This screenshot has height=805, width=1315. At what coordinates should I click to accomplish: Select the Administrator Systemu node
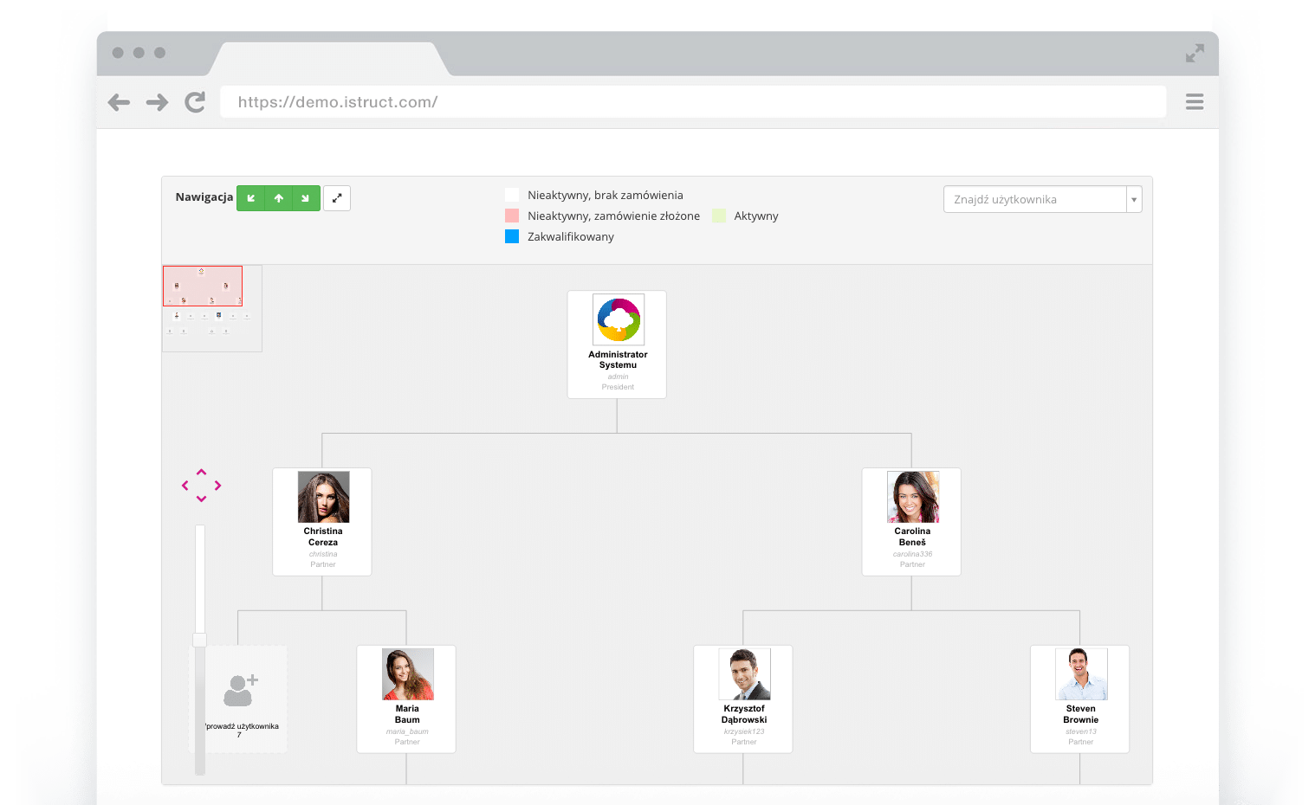point(617,345)
